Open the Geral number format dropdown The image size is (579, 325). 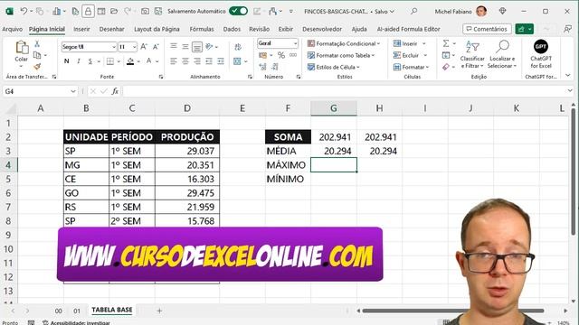point(296,43)
